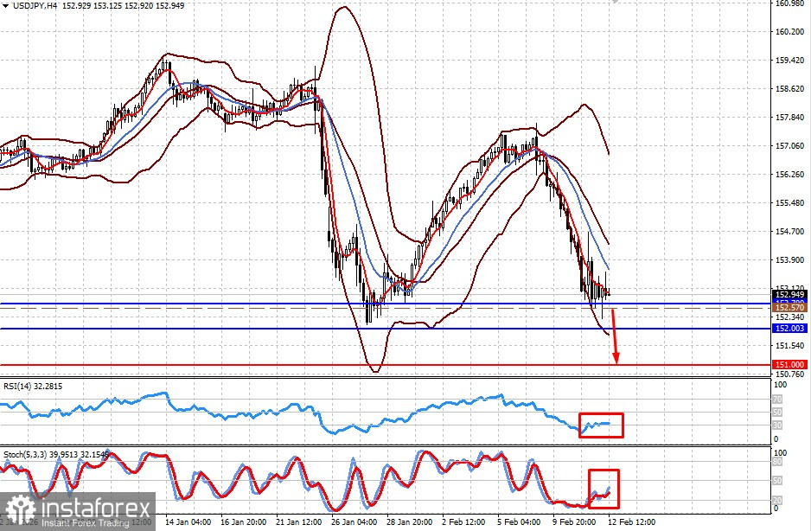Select the blue level tag 152.003
811x531 pixels.
point(789,328)
